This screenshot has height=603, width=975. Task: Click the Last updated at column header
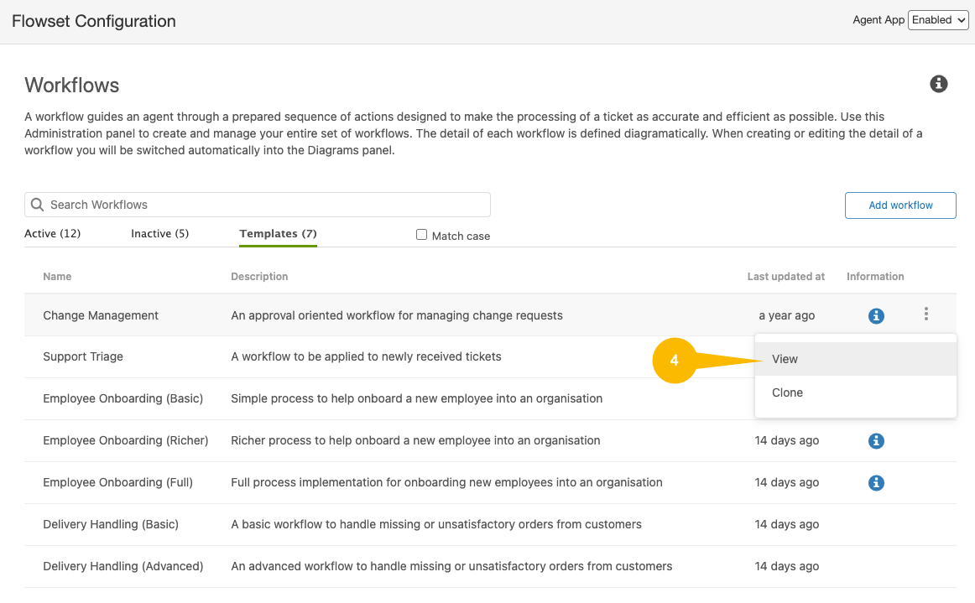click(x=786, y=277)
